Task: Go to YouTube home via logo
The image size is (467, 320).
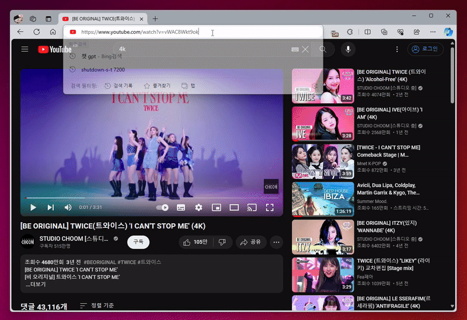Action: [55, 50]
